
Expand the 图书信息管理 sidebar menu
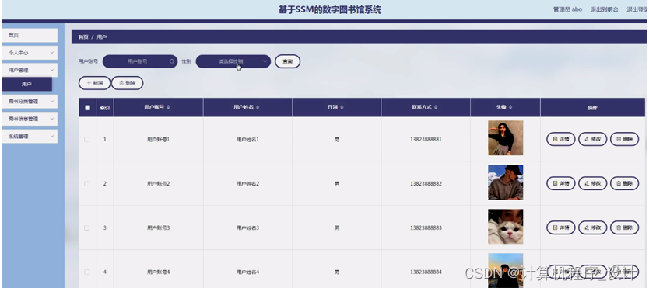click(30, 119)
